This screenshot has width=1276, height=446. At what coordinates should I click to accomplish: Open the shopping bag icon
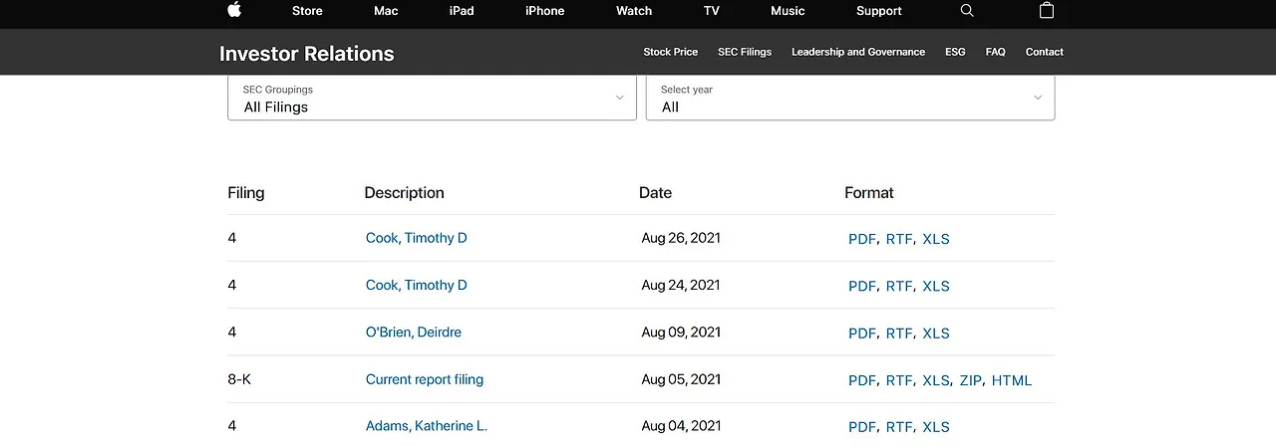click(x=1046, y=10)
